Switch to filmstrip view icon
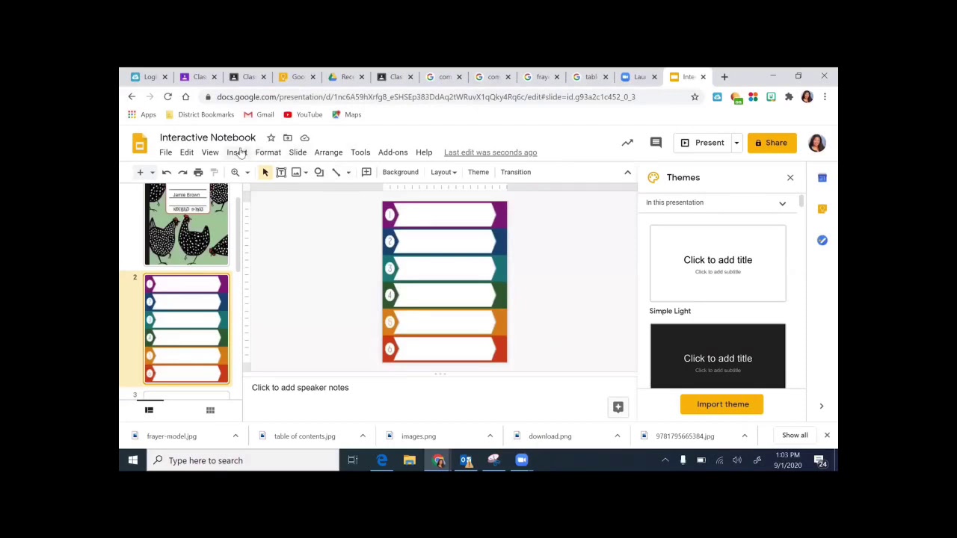Viewport: 957px width, 538px height. tap(149, 410)
